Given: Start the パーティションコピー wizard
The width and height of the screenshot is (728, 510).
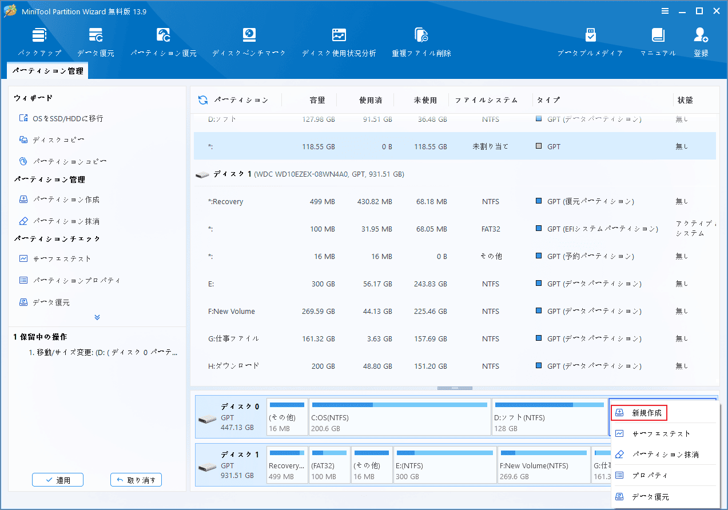Looking at the screenshot, I should [63, 162].
